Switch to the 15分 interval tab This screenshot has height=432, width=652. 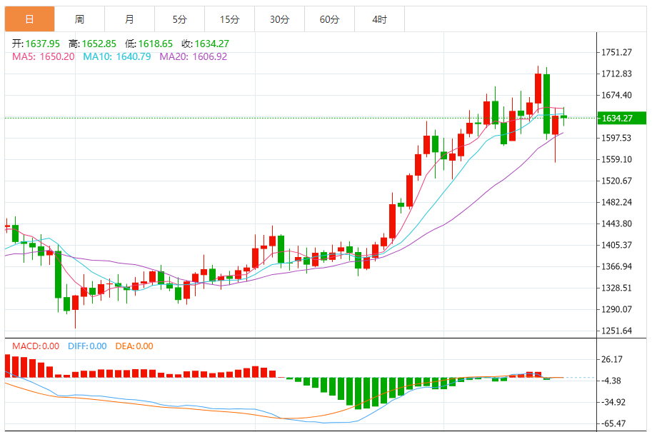229,19
